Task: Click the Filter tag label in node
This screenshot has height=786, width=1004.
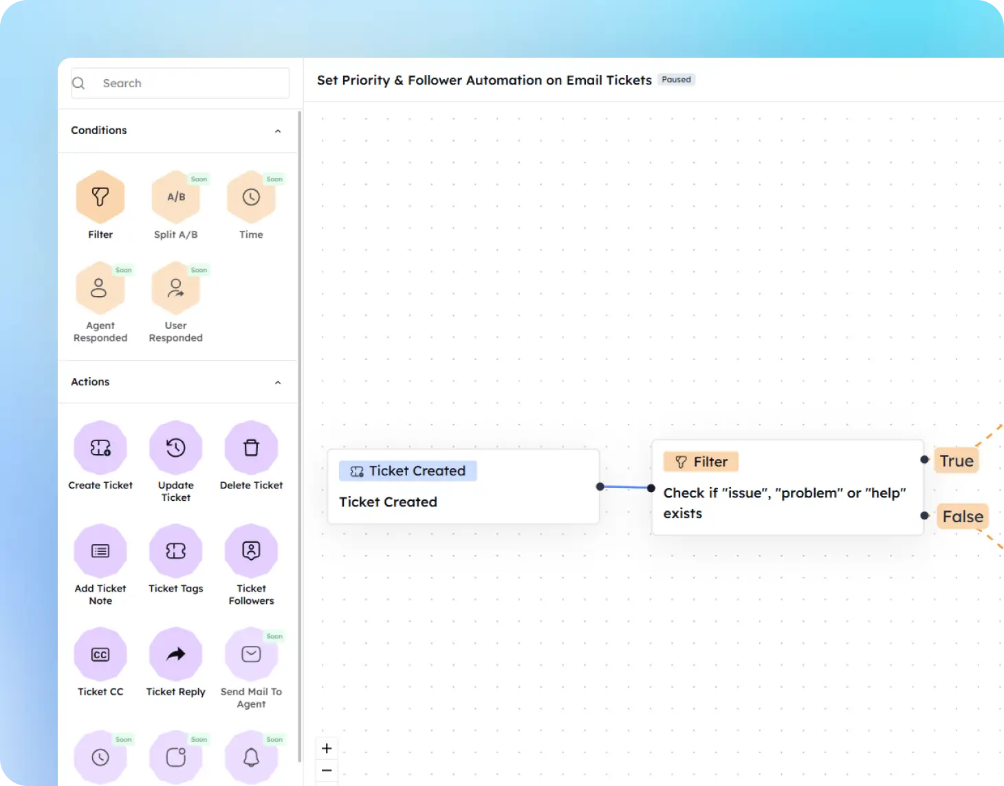Action: coord(701,462)
